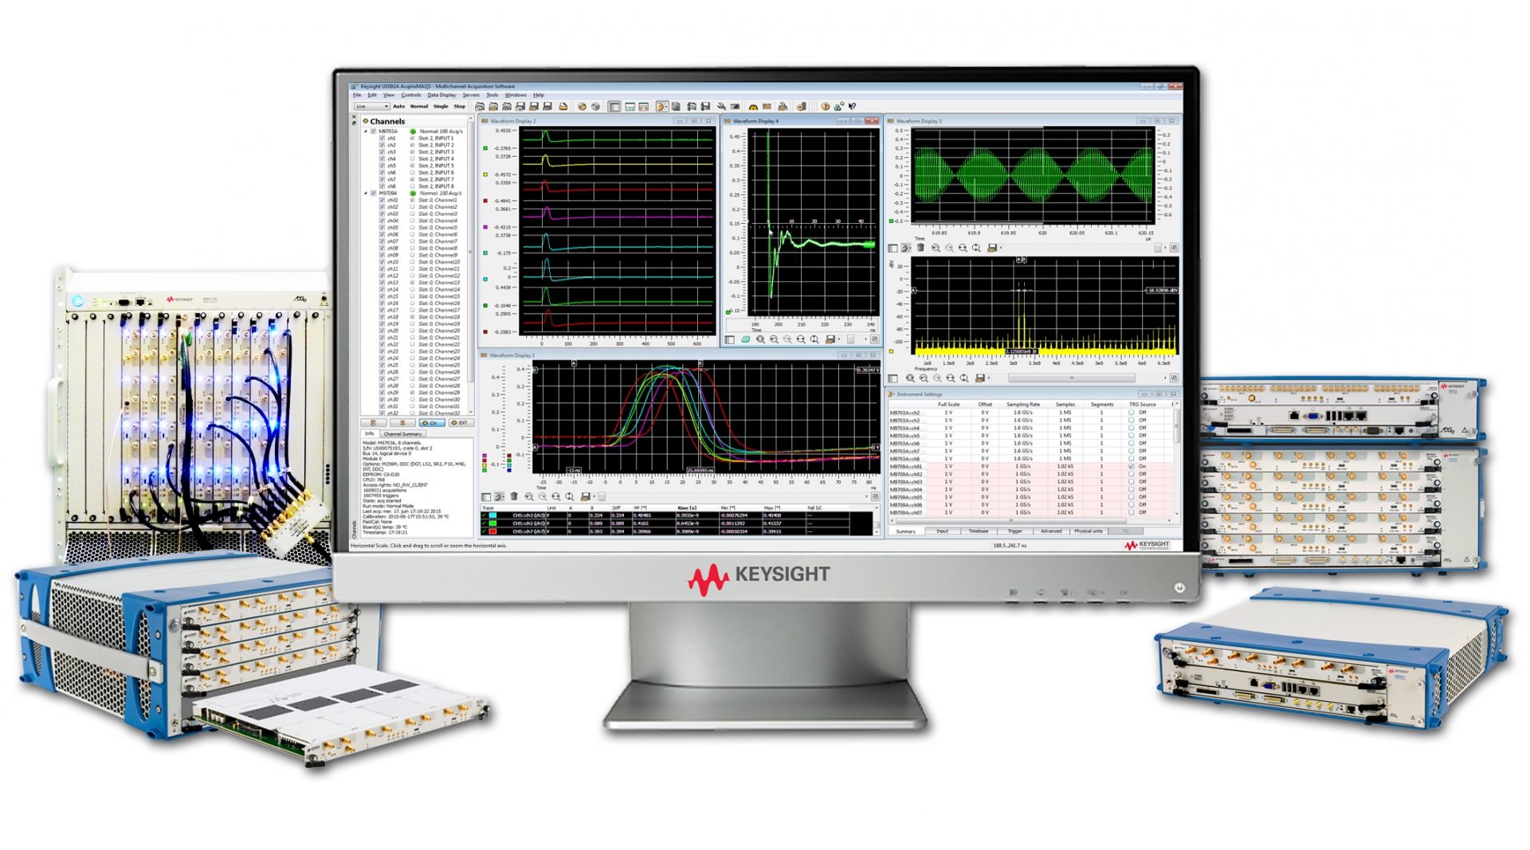Toggle the ch1 channel checkbox

(382, 138)
